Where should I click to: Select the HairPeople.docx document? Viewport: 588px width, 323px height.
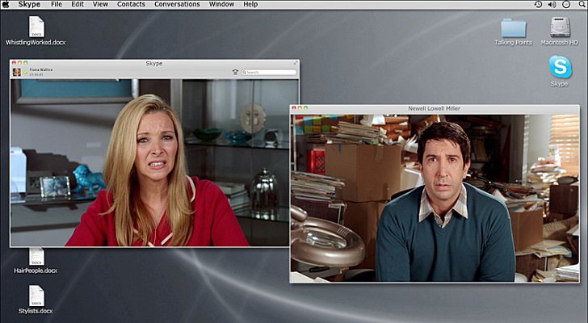point(36,258)
